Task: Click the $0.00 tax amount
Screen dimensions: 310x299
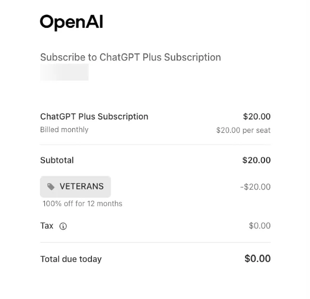Action: pos(259,226)
